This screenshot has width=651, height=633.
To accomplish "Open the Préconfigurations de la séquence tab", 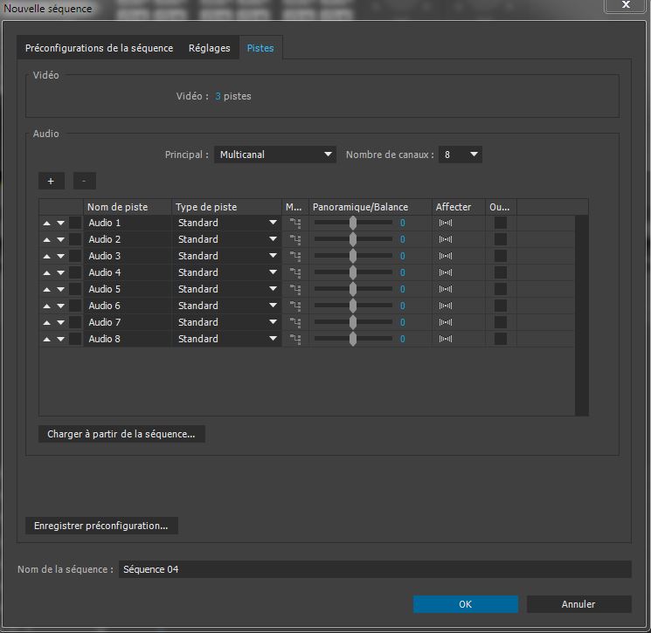I will coord(99,48).
